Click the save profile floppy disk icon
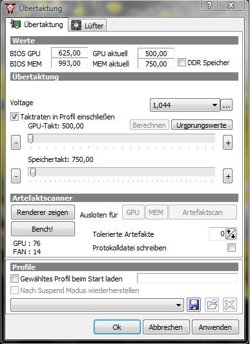Viewport: 250px width, 344px height. click(194, 305)
